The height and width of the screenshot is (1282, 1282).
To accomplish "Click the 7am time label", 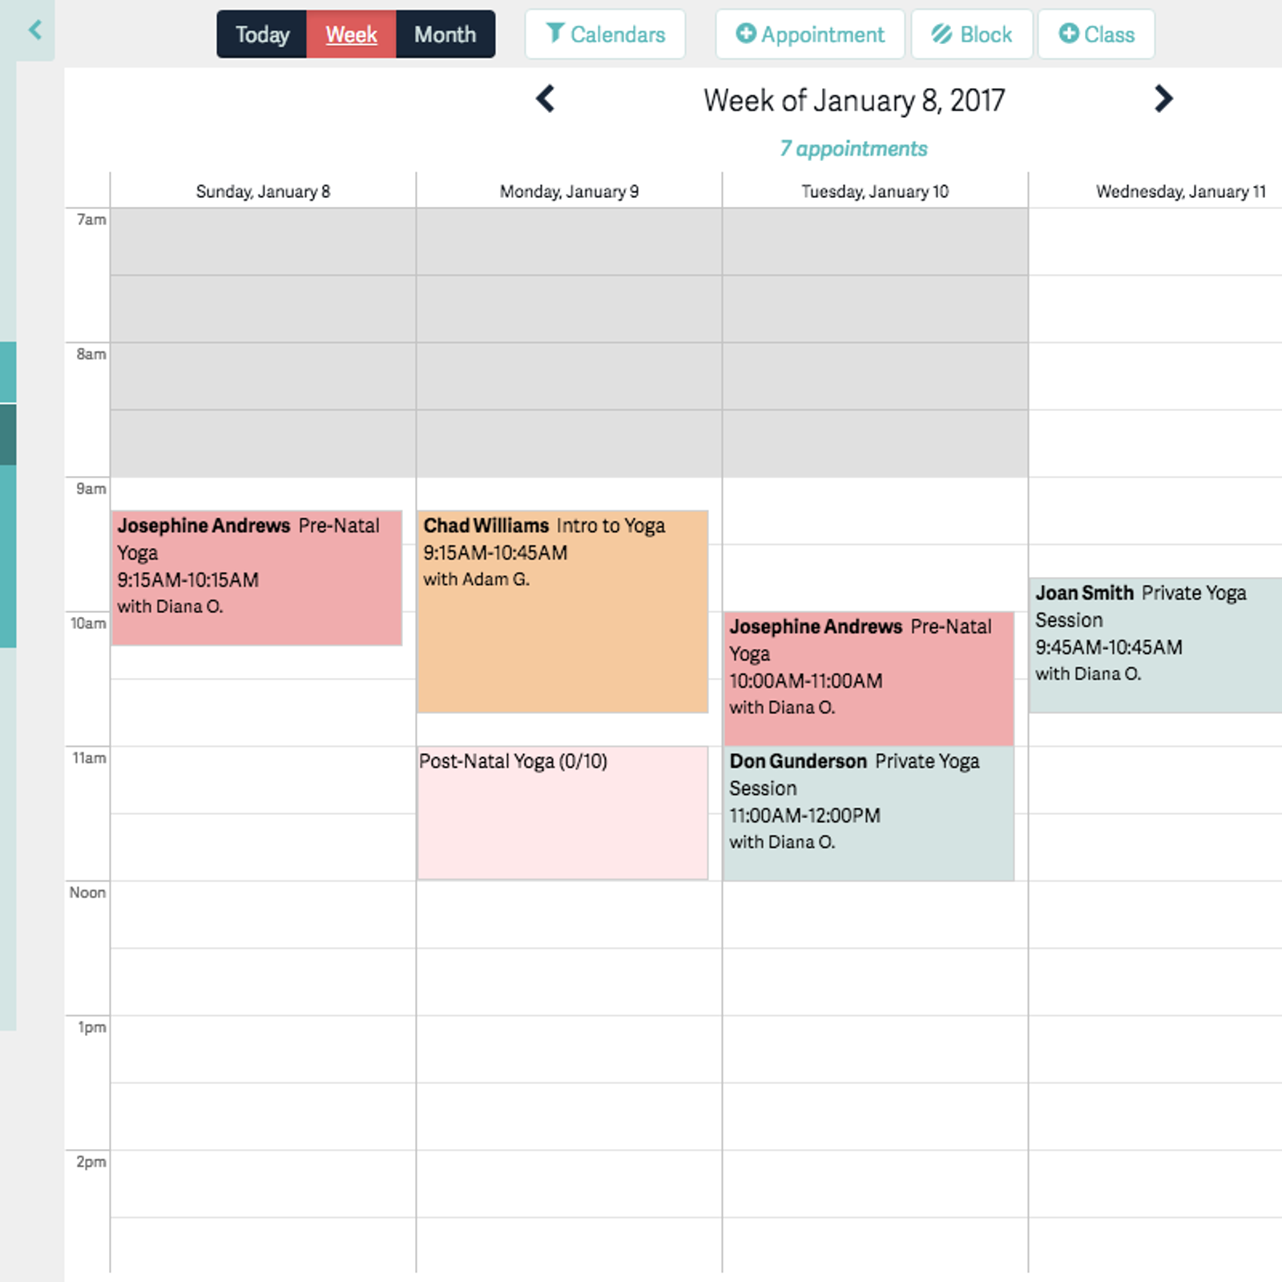I will pyautogui.click(x=91, y=220).
